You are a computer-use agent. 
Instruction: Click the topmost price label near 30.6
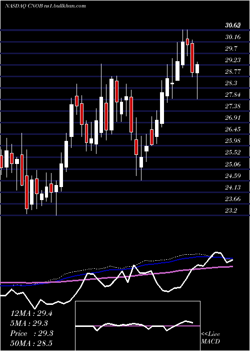tap(233, 26)
